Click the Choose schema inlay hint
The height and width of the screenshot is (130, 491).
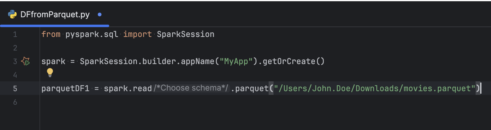click(x=191, y=88)
